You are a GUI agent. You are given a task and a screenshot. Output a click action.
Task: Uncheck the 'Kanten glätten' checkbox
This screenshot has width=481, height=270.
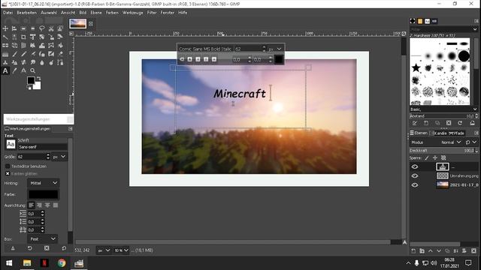[x=8, y=173]
